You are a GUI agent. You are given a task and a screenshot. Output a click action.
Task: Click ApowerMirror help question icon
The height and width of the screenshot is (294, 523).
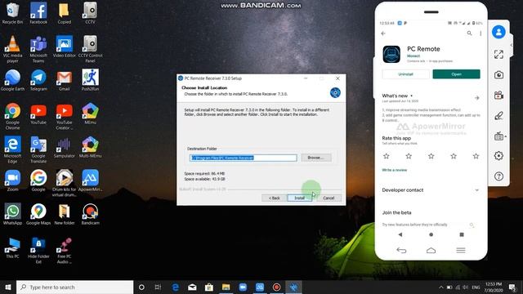[498, 176]
